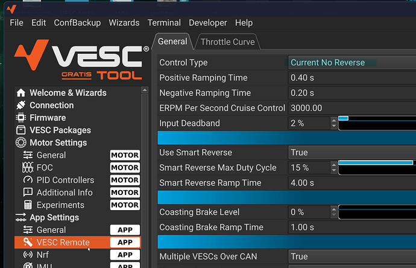Open the Use Smart Reverse dropdown
Image resolution: width=416 pixels, height=268 pixels.
click(352, 153)
